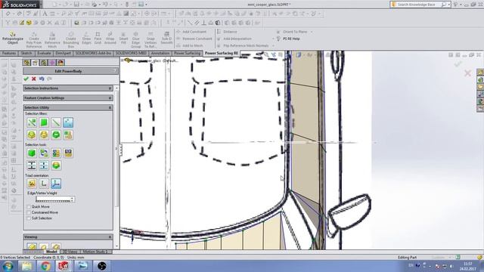Image resolution: width=484 pixels, height=272 pixels.
Task: Pick the Smart Fill tool
Action: pos(123,39)
